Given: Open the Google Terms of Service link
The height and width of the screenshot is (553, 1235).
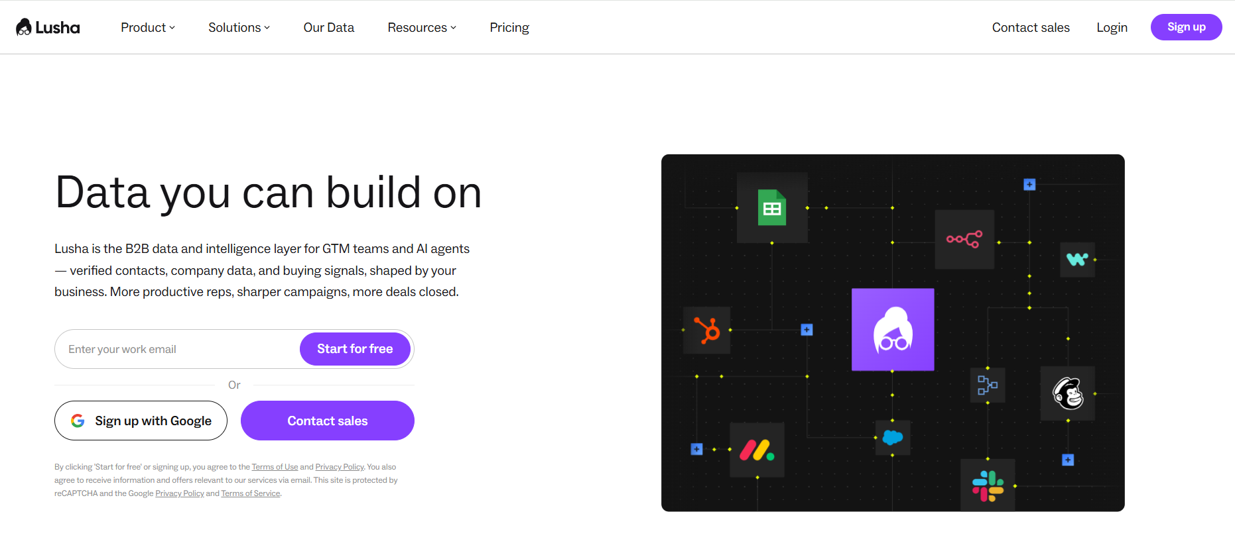Looking at the screenshot, I should pyautogui.click(x=251, y=493).
